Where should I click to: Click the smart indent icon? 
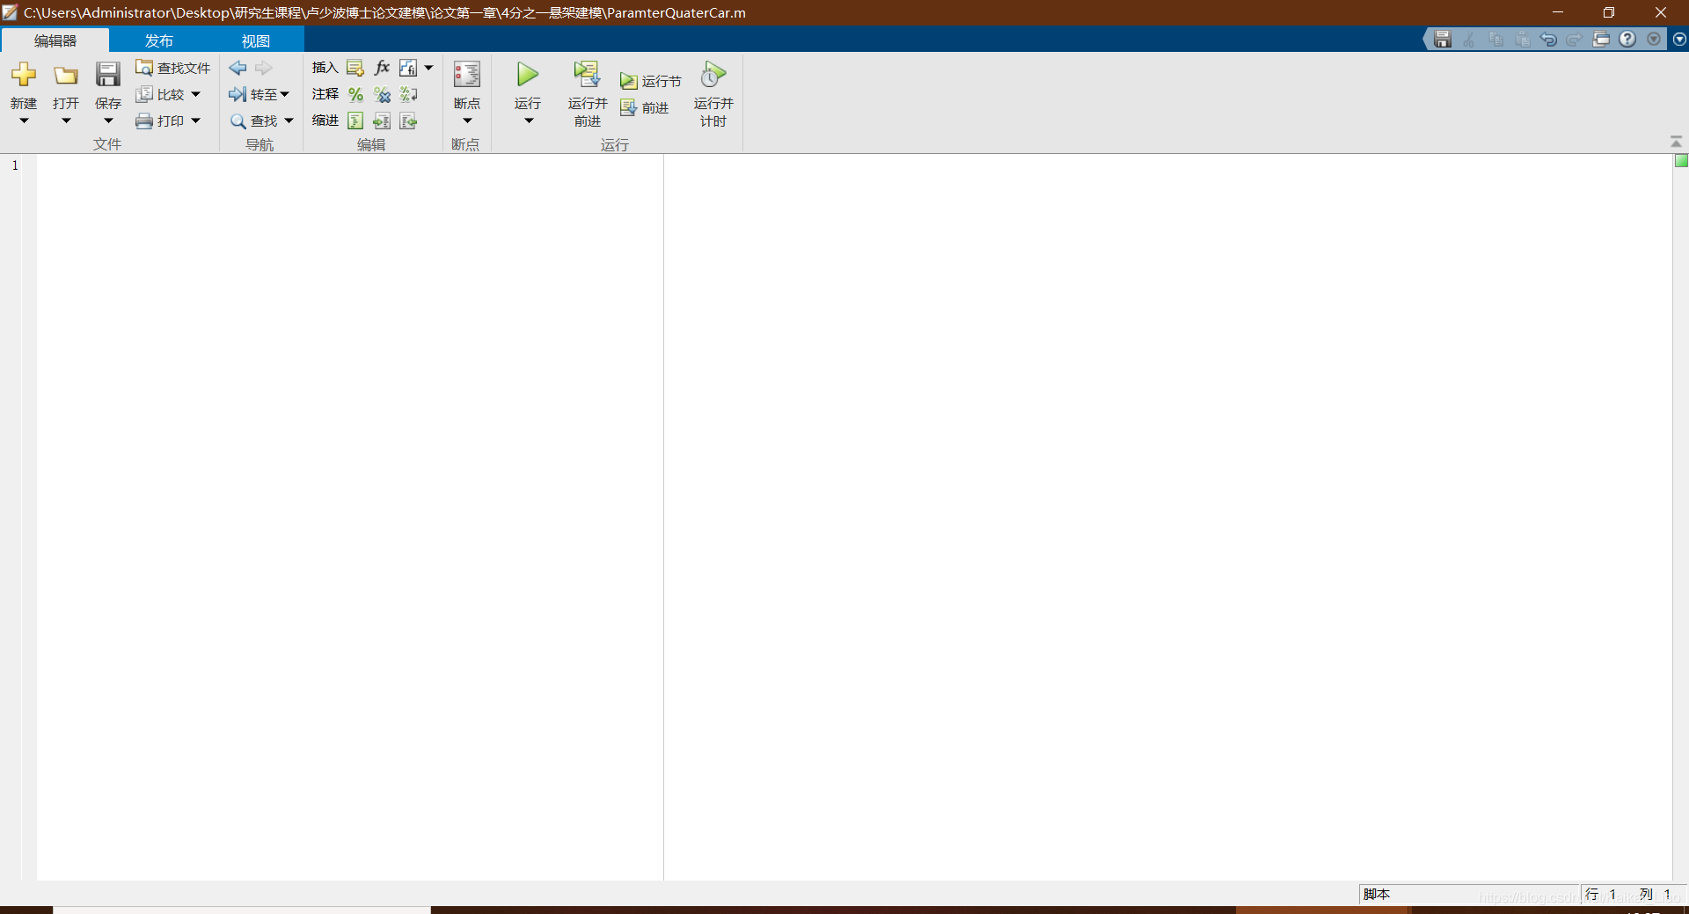(x=355, y=121)
